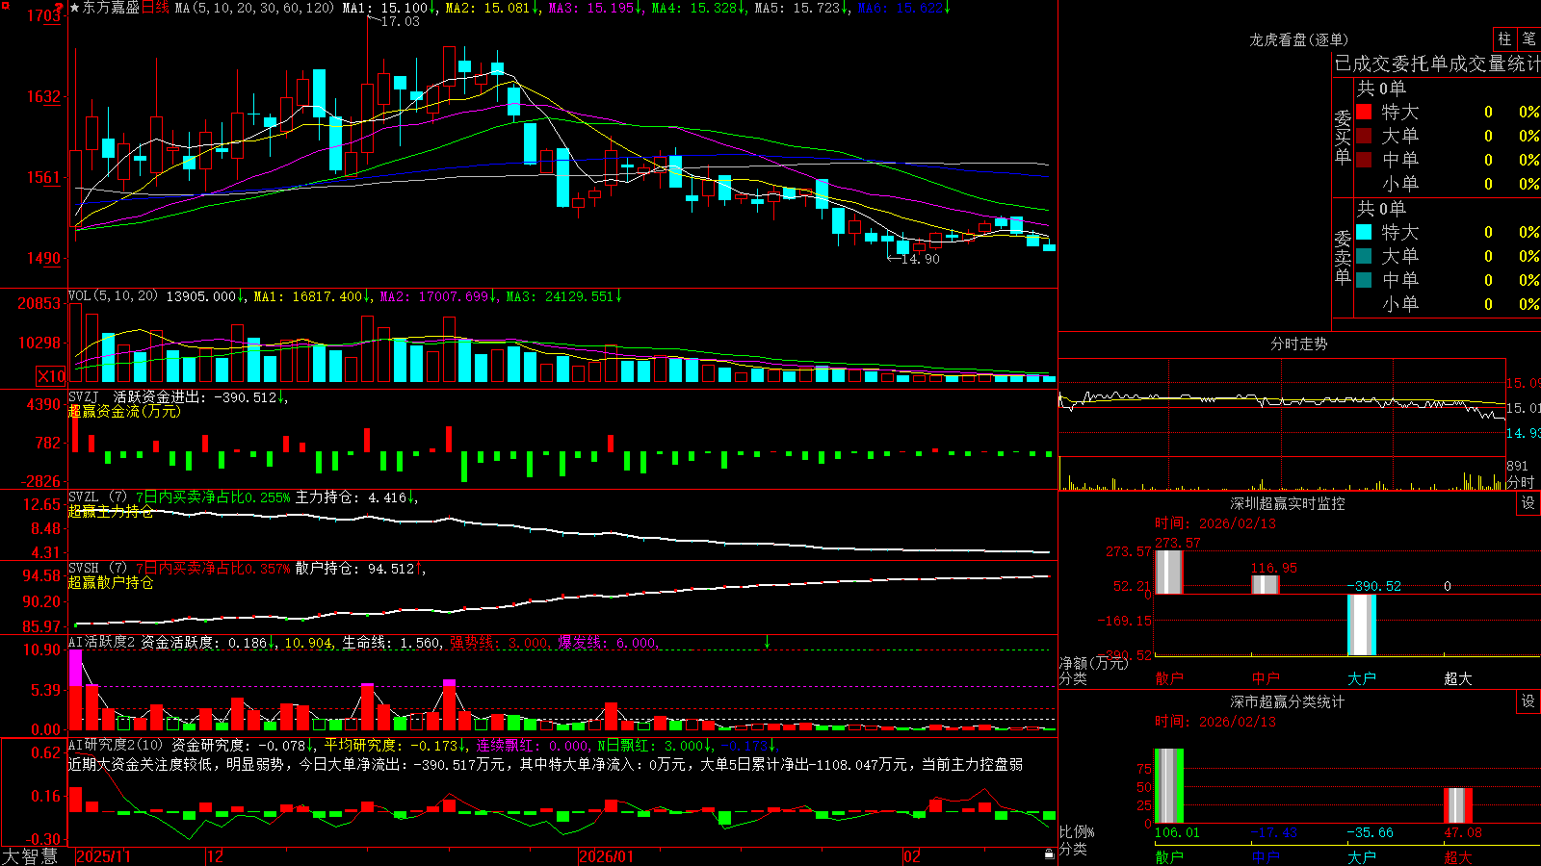The width and height of the screenshot is (1541, 866).
Task: Click the lock icon at timeline end
Action: [1049, 854]
